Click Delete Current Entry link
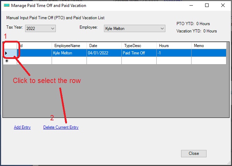This screenshot has width=232, height=166. click(61, 127)
